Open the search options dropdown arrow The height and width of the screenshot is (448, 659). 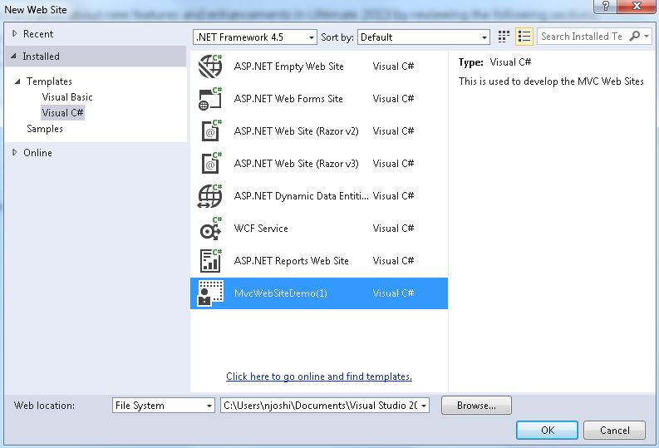click(x=647, y=36)
